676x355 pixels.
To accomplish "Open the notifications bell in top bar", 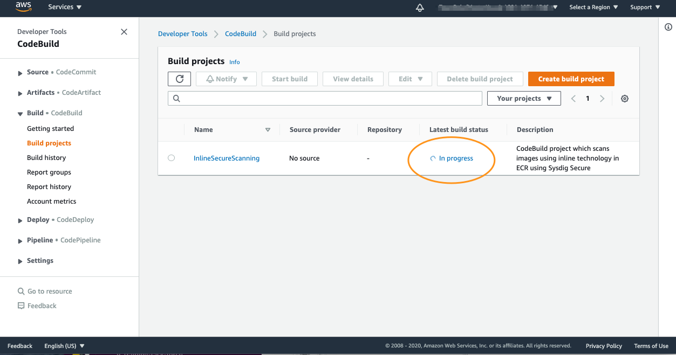I will [x=420, y=8].
